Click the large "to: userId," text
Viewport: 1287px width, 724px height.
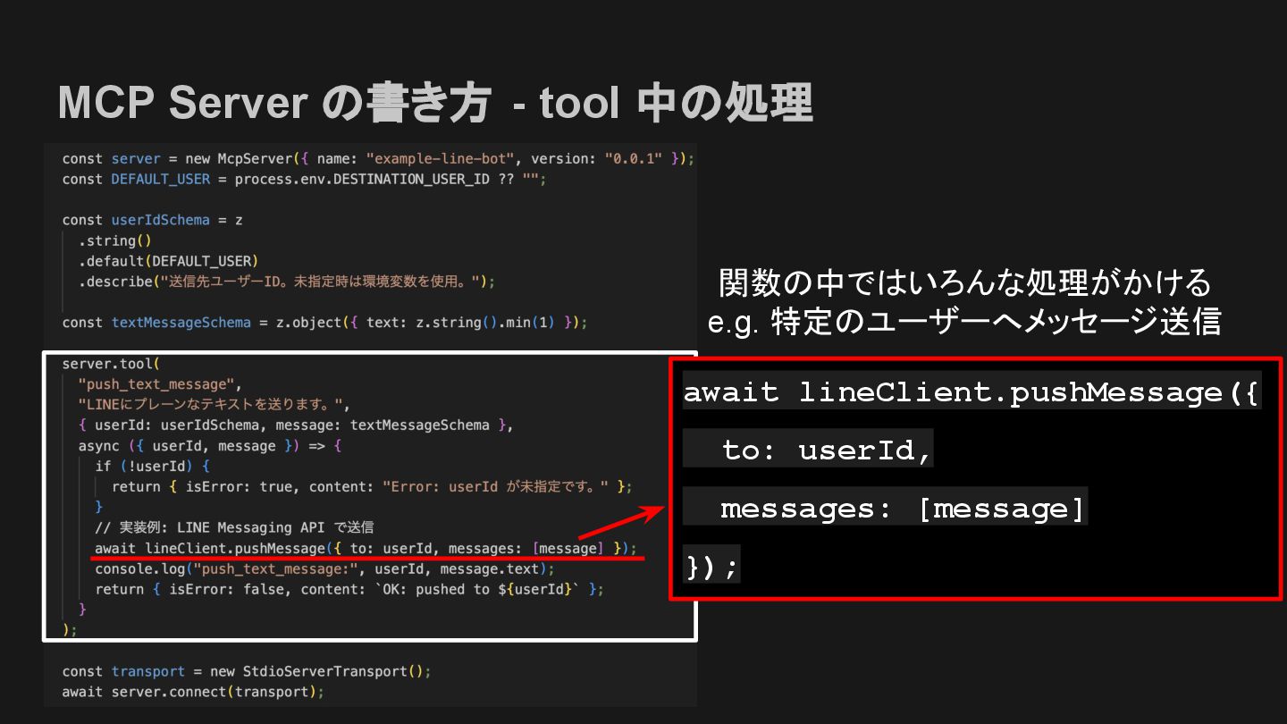point(828,450)
